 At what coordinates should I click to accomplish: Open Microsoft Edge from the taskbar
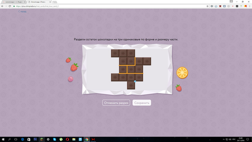click(x=22, y=139)
